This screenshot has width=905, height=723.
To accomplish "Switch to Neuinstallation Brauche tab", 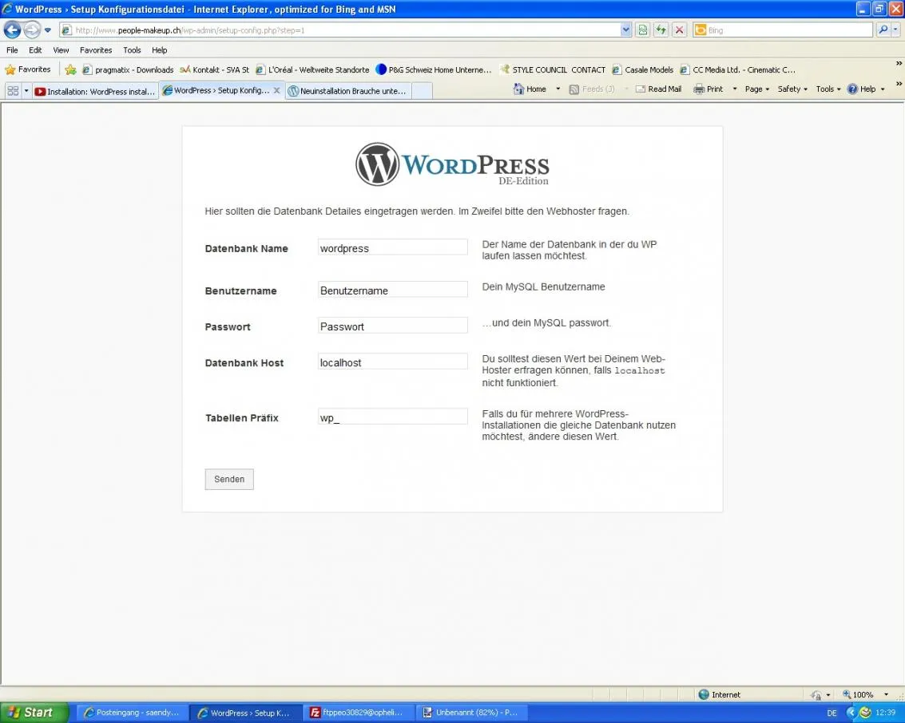I will tap(348, 91).
